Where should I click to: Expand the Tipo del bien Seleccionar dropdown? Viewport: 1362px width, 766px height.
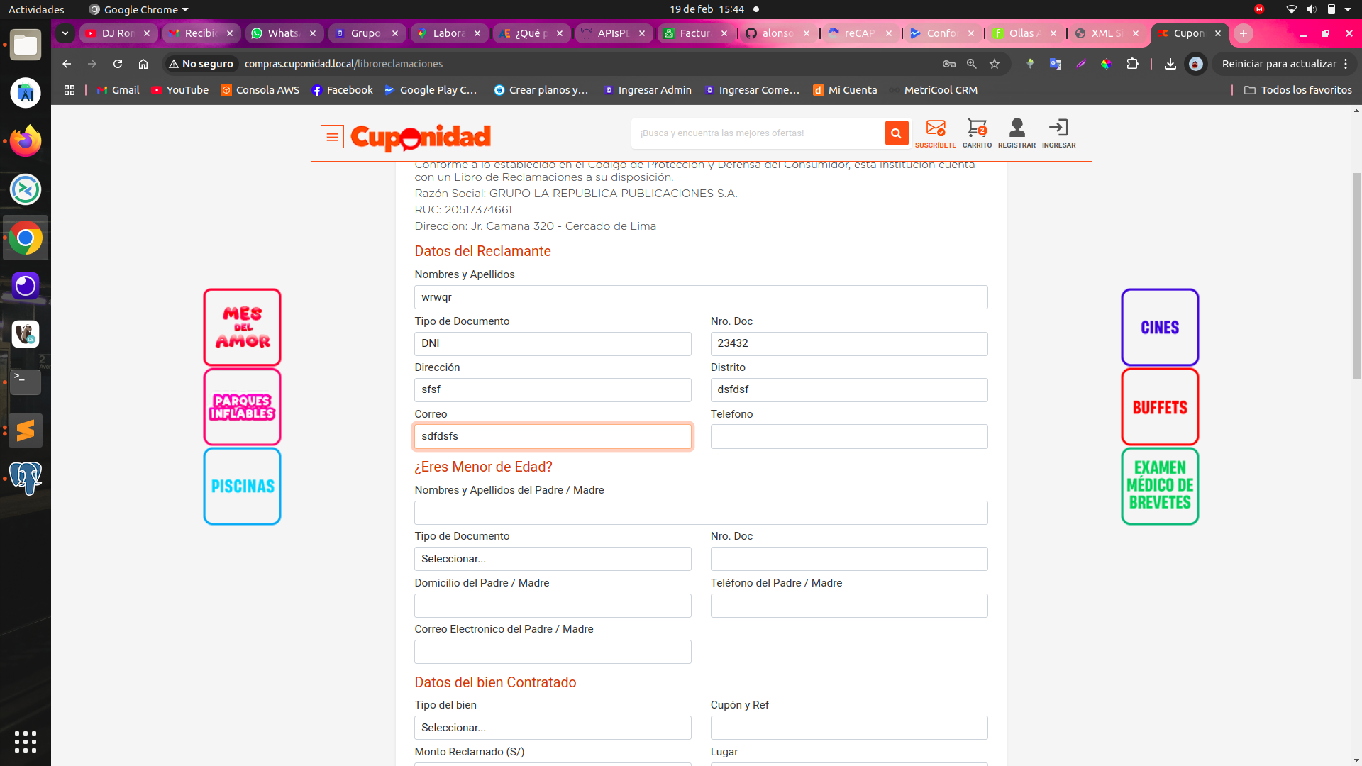pyautogui.click(x=553, y=728)
